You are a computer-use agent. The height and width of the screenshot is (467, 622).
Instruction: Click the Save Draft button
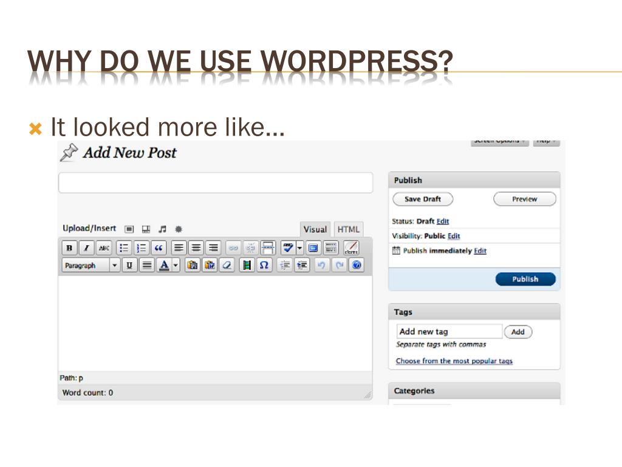[423, 199]
